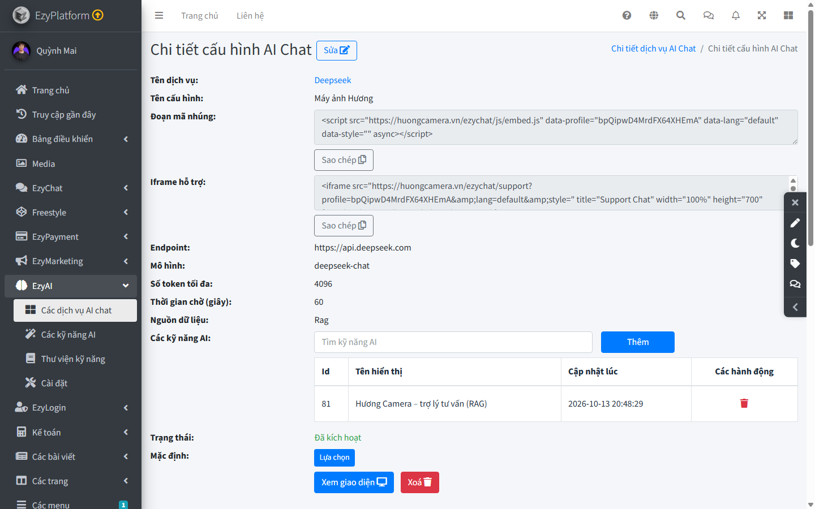This screenshot has width=815, height=509.
Task: Collapse the EzyAI sidebar menu
Action: pyautogui.click(x=71, y=286)
